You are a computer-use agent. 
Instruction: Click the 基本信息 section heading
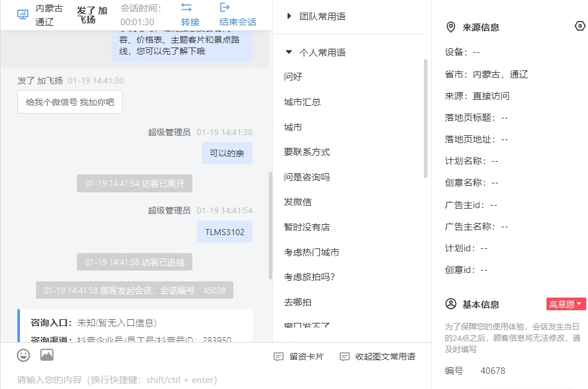(481, 304)
